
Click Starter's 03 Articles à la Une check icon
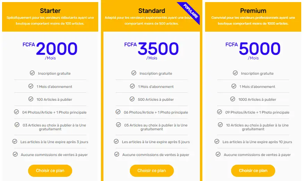[x=17, y=125]
